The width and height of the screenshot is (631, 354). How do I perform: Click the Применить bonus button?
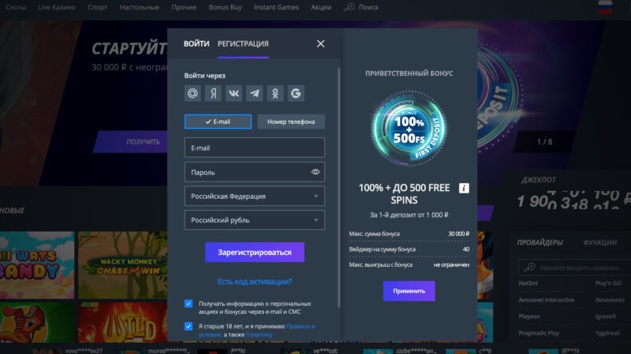tap(409, 291)
